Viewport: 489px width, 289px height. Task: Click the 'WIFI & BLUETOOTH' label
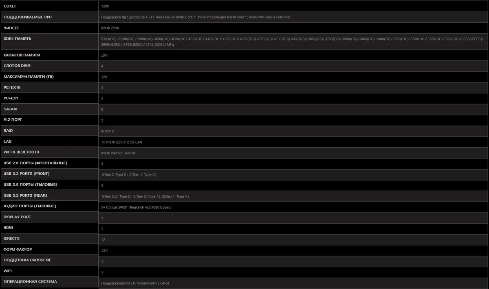coord(21,152)
